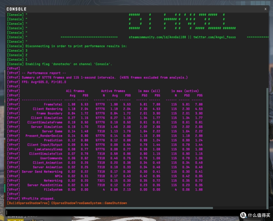
Task: Select the Frame Boundary row label
Action: (x=49, y=113)
